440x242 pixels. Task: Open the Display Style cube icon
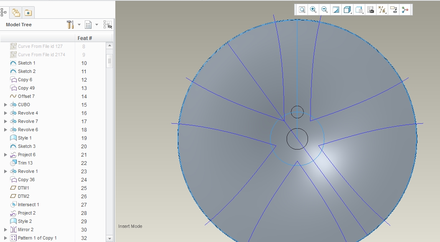click(x=347, y=10)
